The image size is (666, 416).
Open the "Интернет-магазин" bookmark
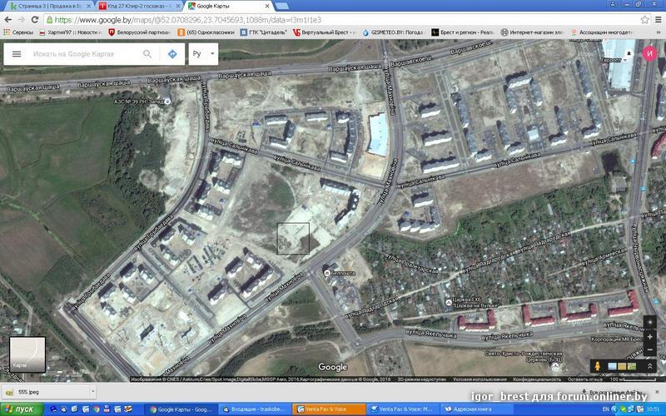coord(532,32)
